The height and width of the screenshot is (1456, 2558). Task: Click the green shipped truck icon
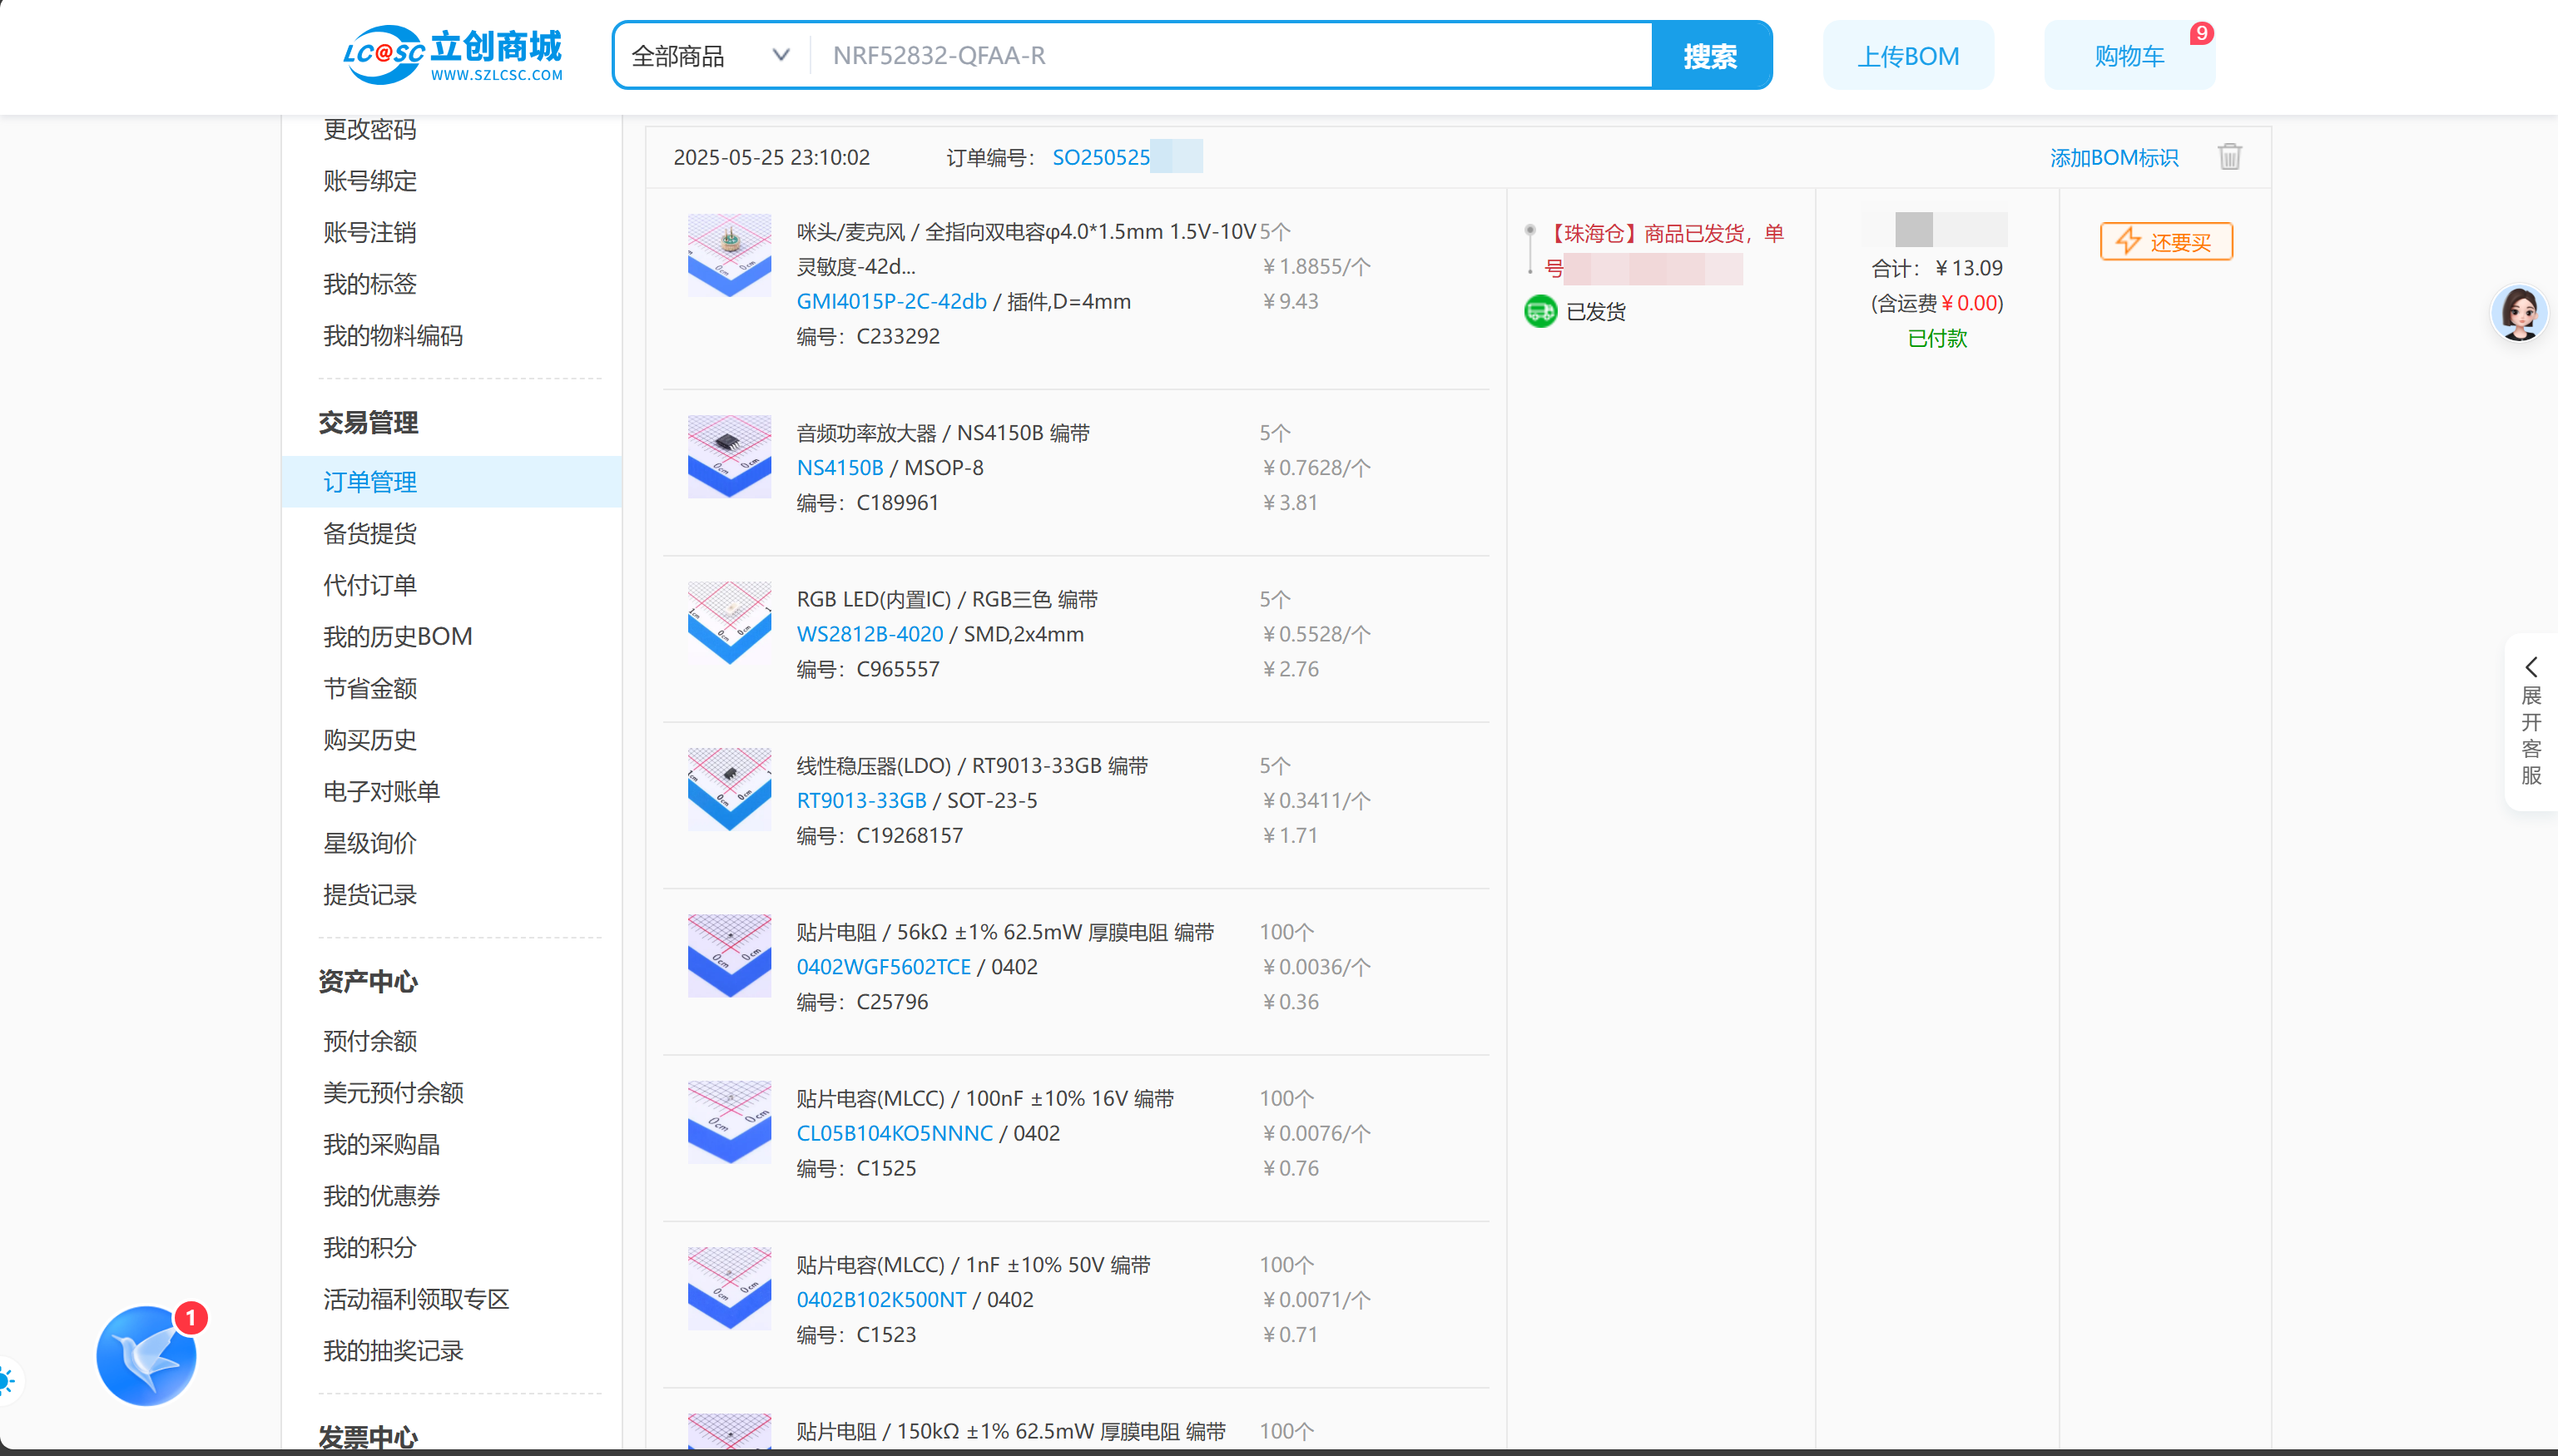(1540, 312)
